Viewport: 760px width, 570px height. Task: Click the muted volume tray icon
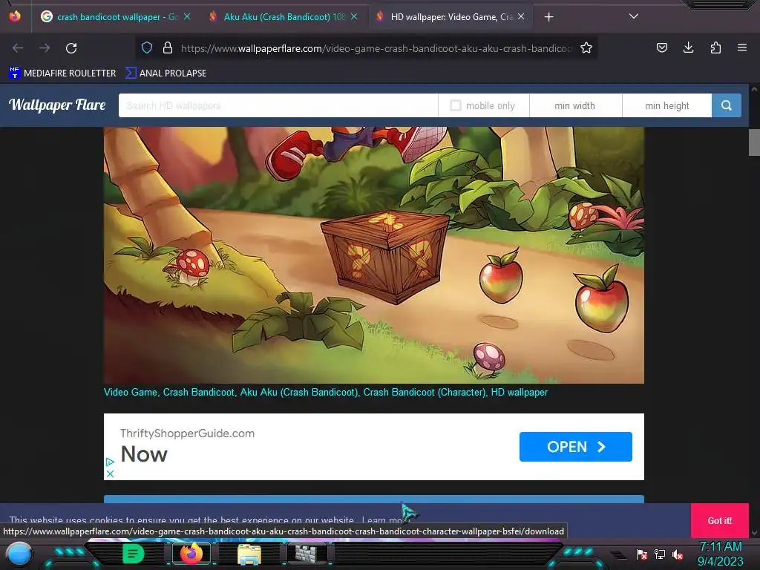[678, 554]
